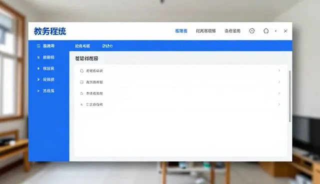Viewport: 320px width, 184px height.
Task: Click the second sidebar item with dot icon
Action: [48, 68]
